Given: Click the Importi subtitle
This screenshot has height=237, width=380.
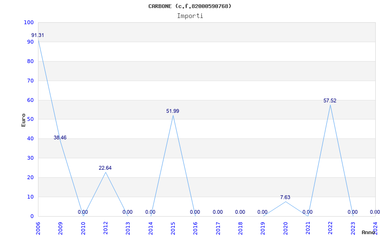Looking at the screenshot, I should pyautogui.click(x=190, y=16).
